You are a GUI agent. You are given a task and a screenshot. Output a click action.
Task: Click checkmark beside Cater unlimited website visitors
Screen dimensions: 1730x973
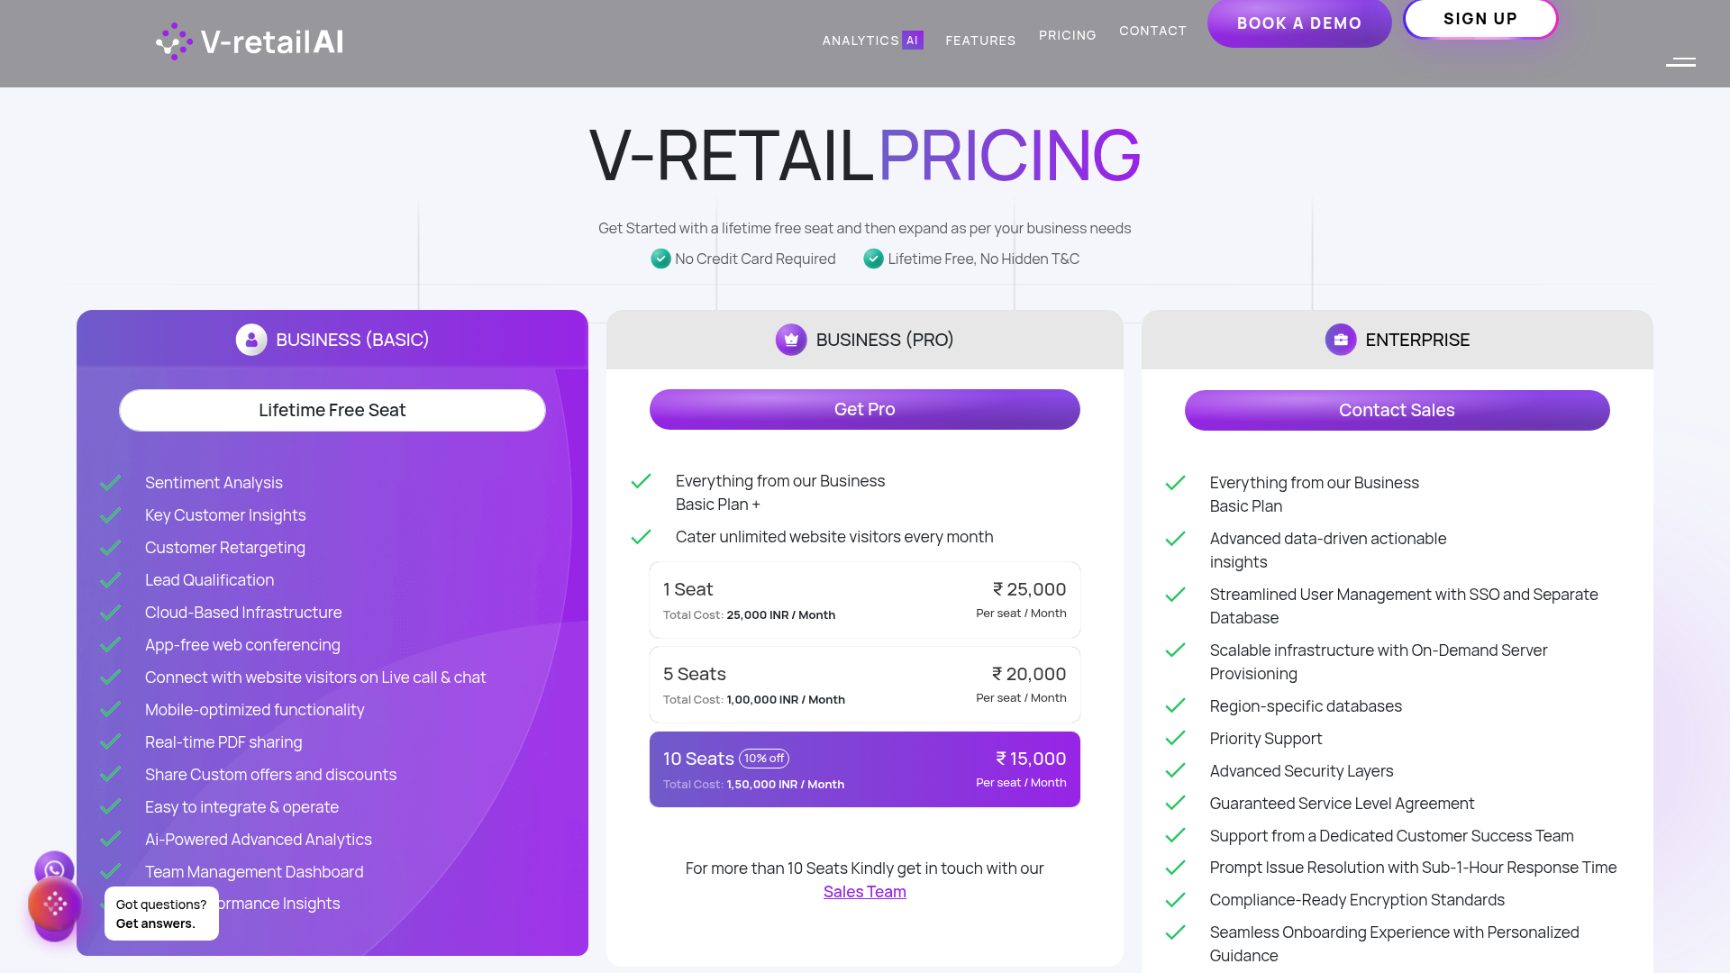[x=641, y=537]
